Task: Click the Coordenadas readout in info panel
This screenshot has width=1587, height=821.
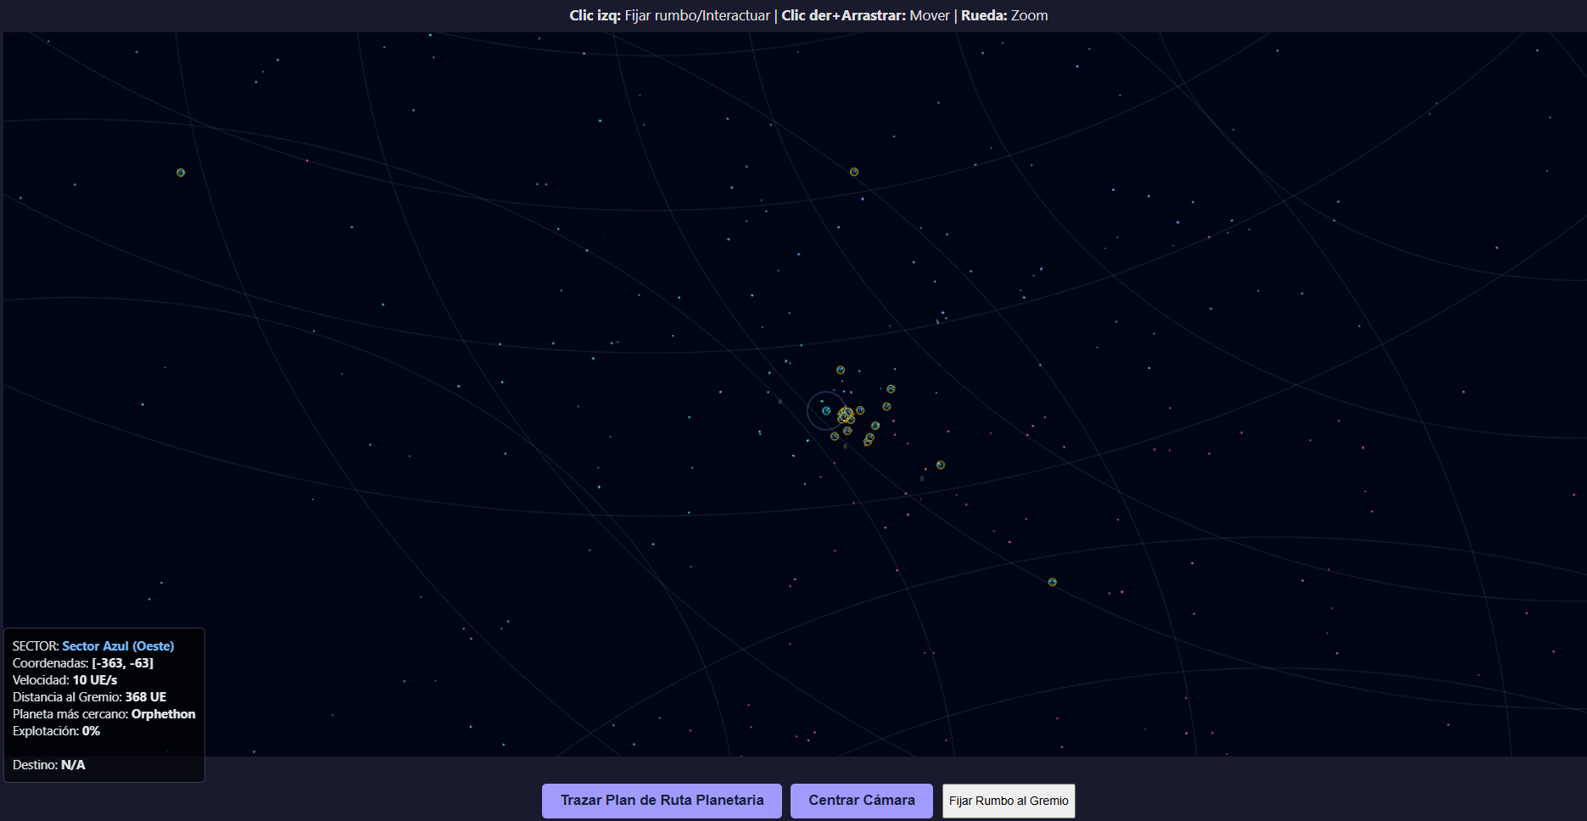Action: click(x=83, y=663)
